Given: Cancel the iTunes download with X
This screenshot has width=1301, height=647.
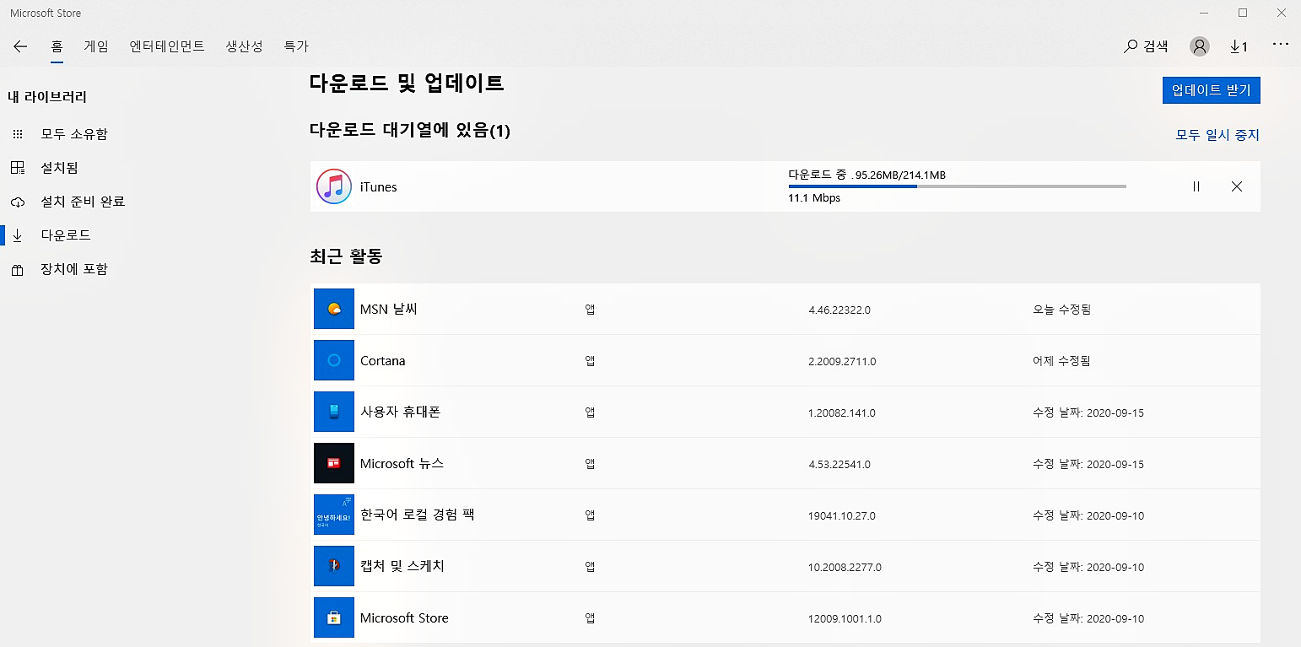Looking at the screenshot, I should 1237,186.
